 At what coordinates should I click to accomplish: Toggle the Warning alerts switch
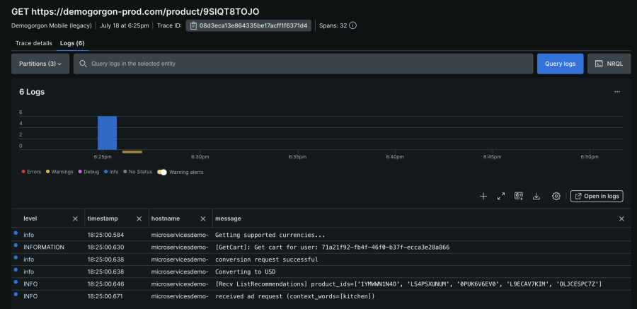coord(161,172)
